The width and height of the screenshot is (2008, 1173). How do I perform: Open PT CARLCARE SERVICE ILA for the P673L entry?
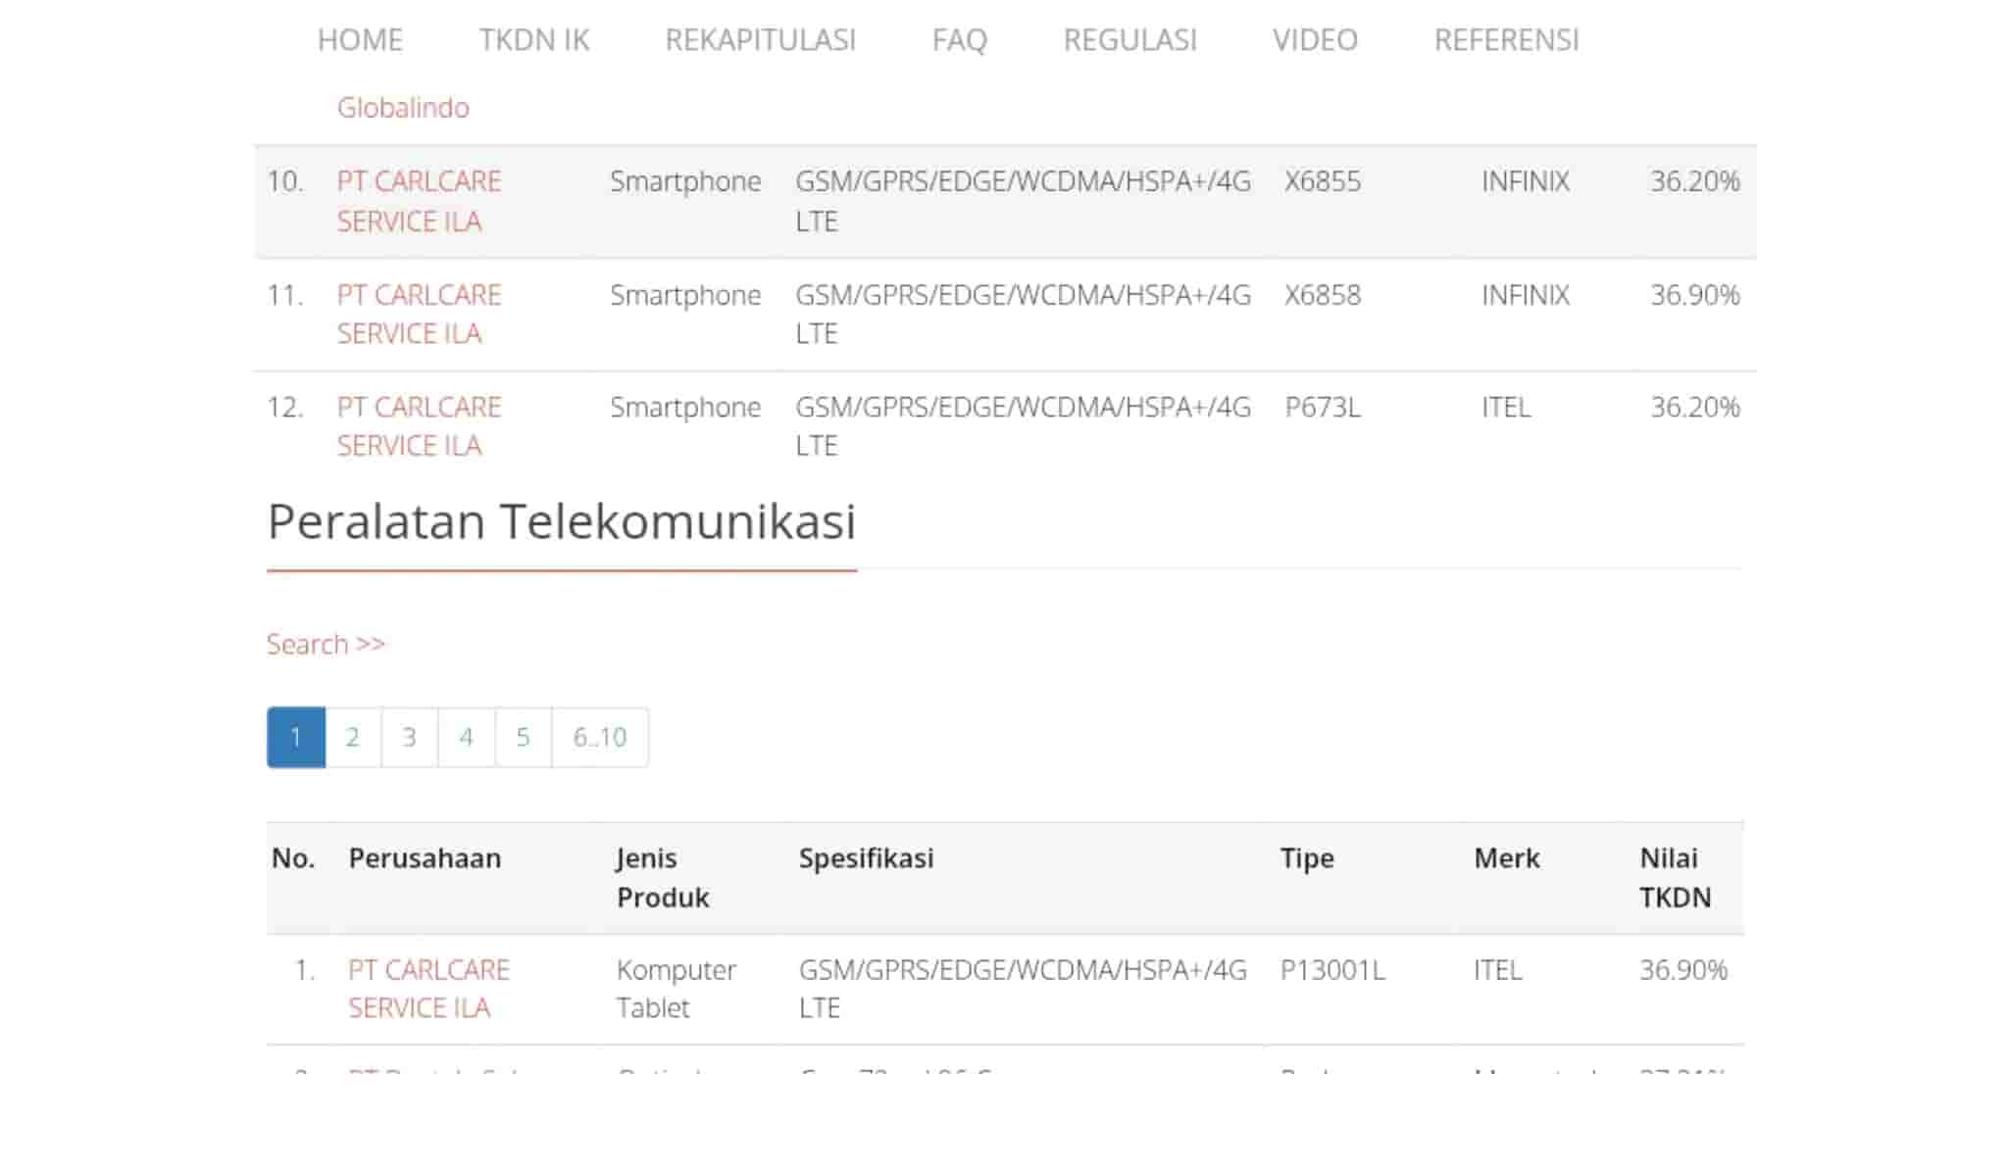[x=419, y=425]
